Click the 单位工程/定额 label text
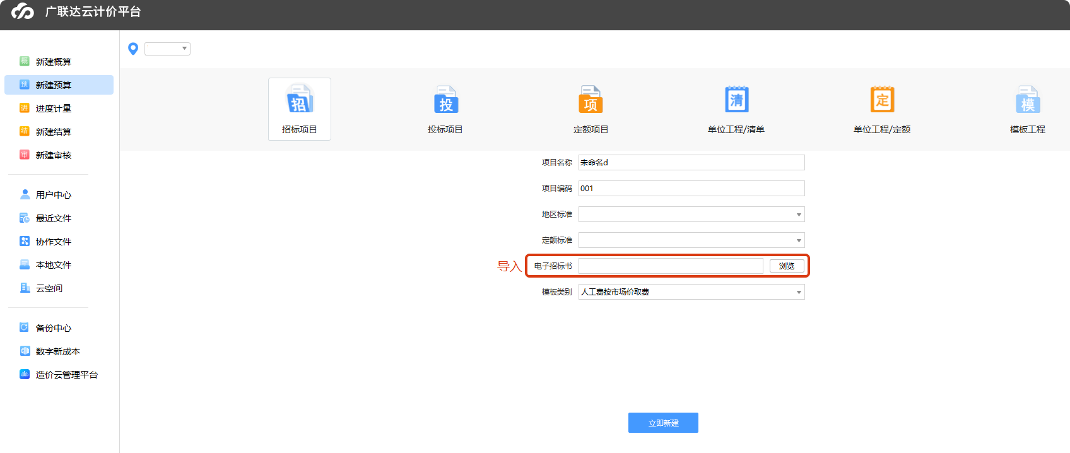Screen dimensions: 1070x453 click(882, 129)
